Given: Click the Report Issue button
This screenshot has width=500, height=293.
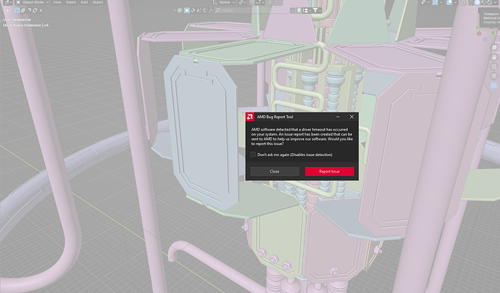Looking at the screenshot, I should point(330,171).
